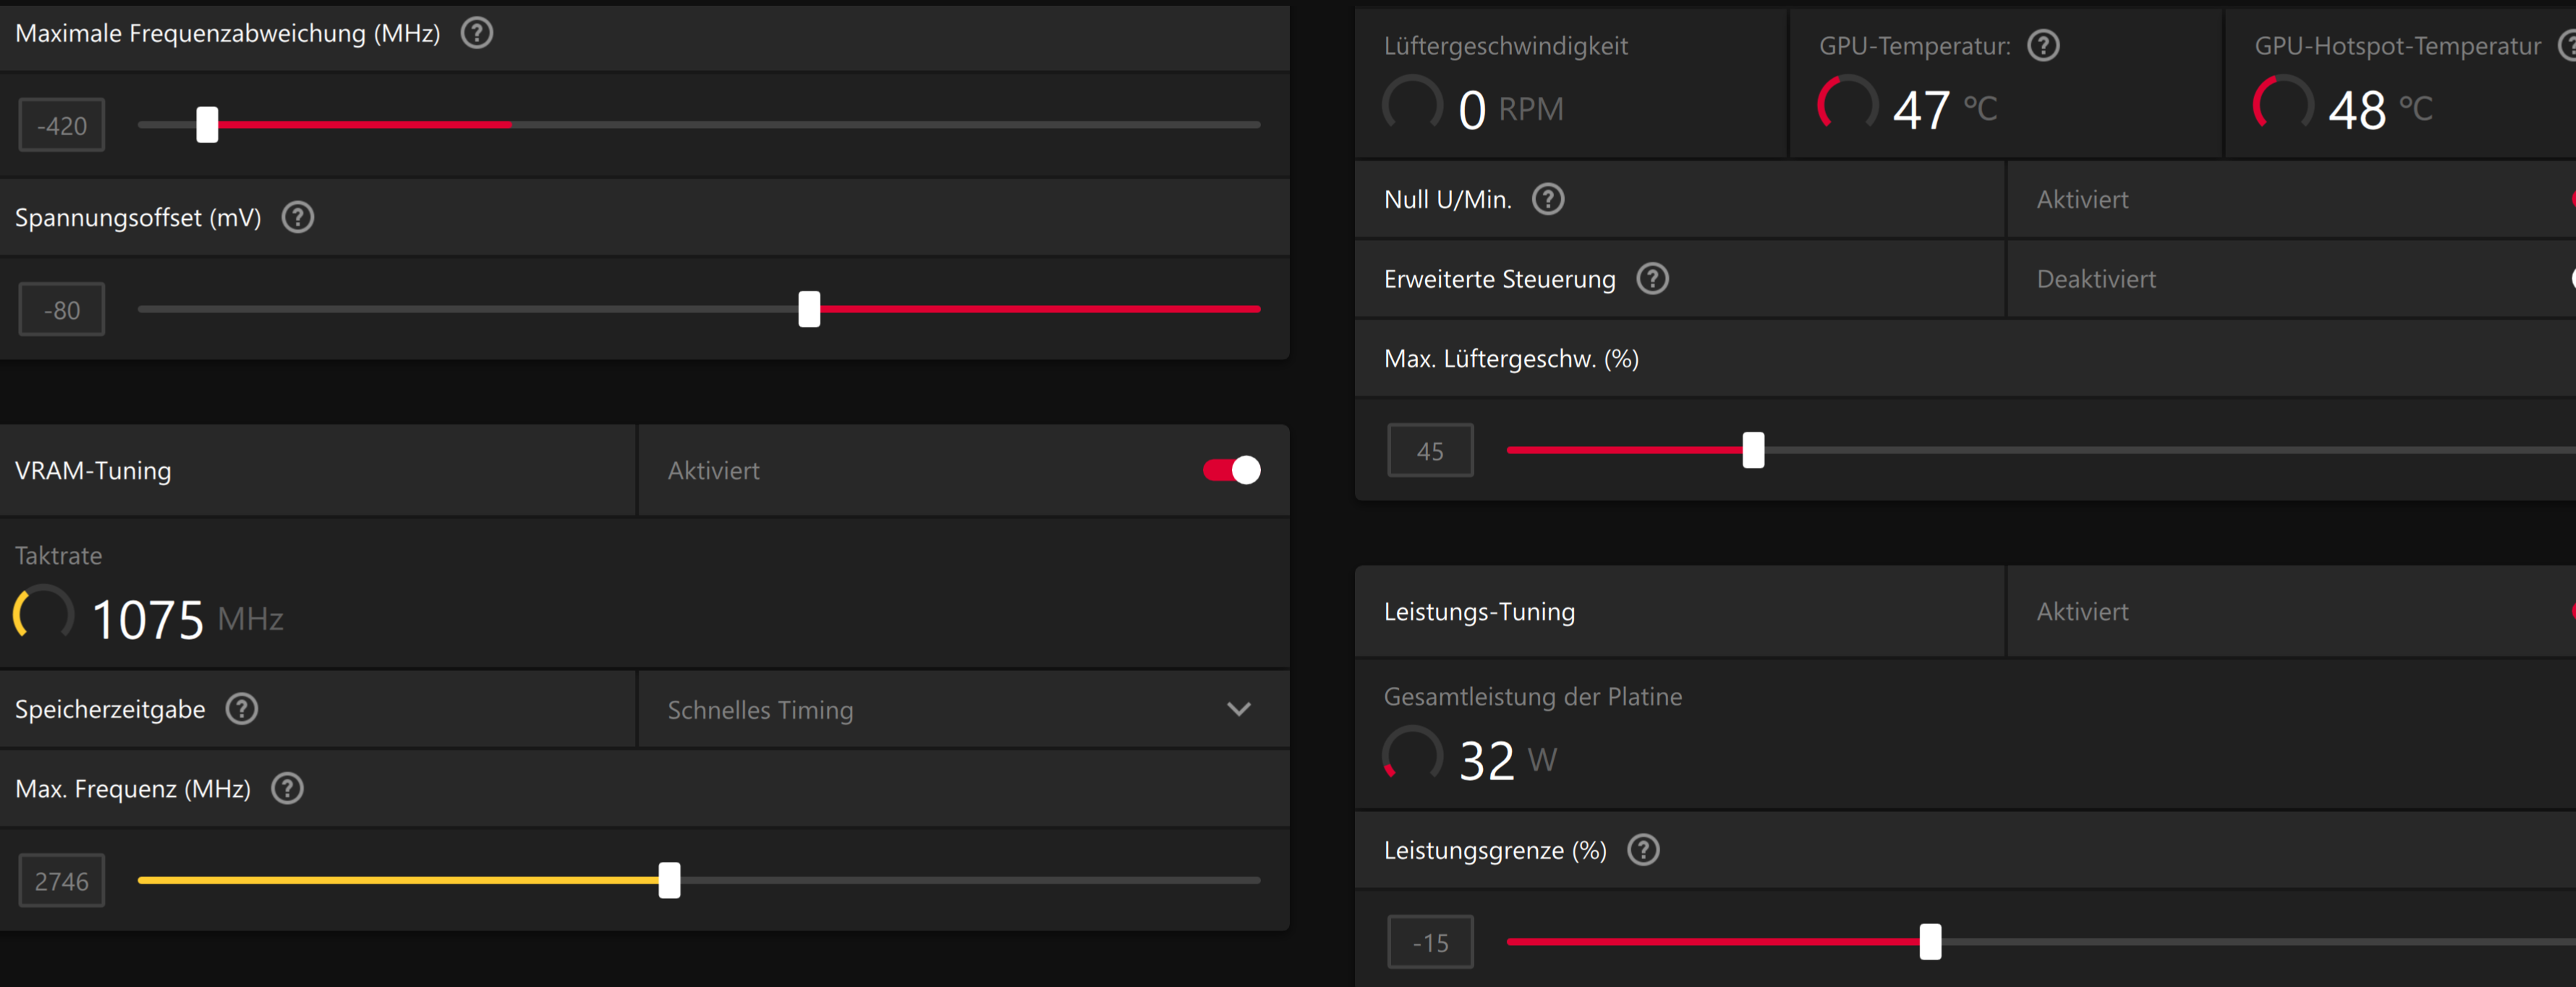Click the -15 power limit value box
Screen dimensions: 2576x987
click(1430, 942)
